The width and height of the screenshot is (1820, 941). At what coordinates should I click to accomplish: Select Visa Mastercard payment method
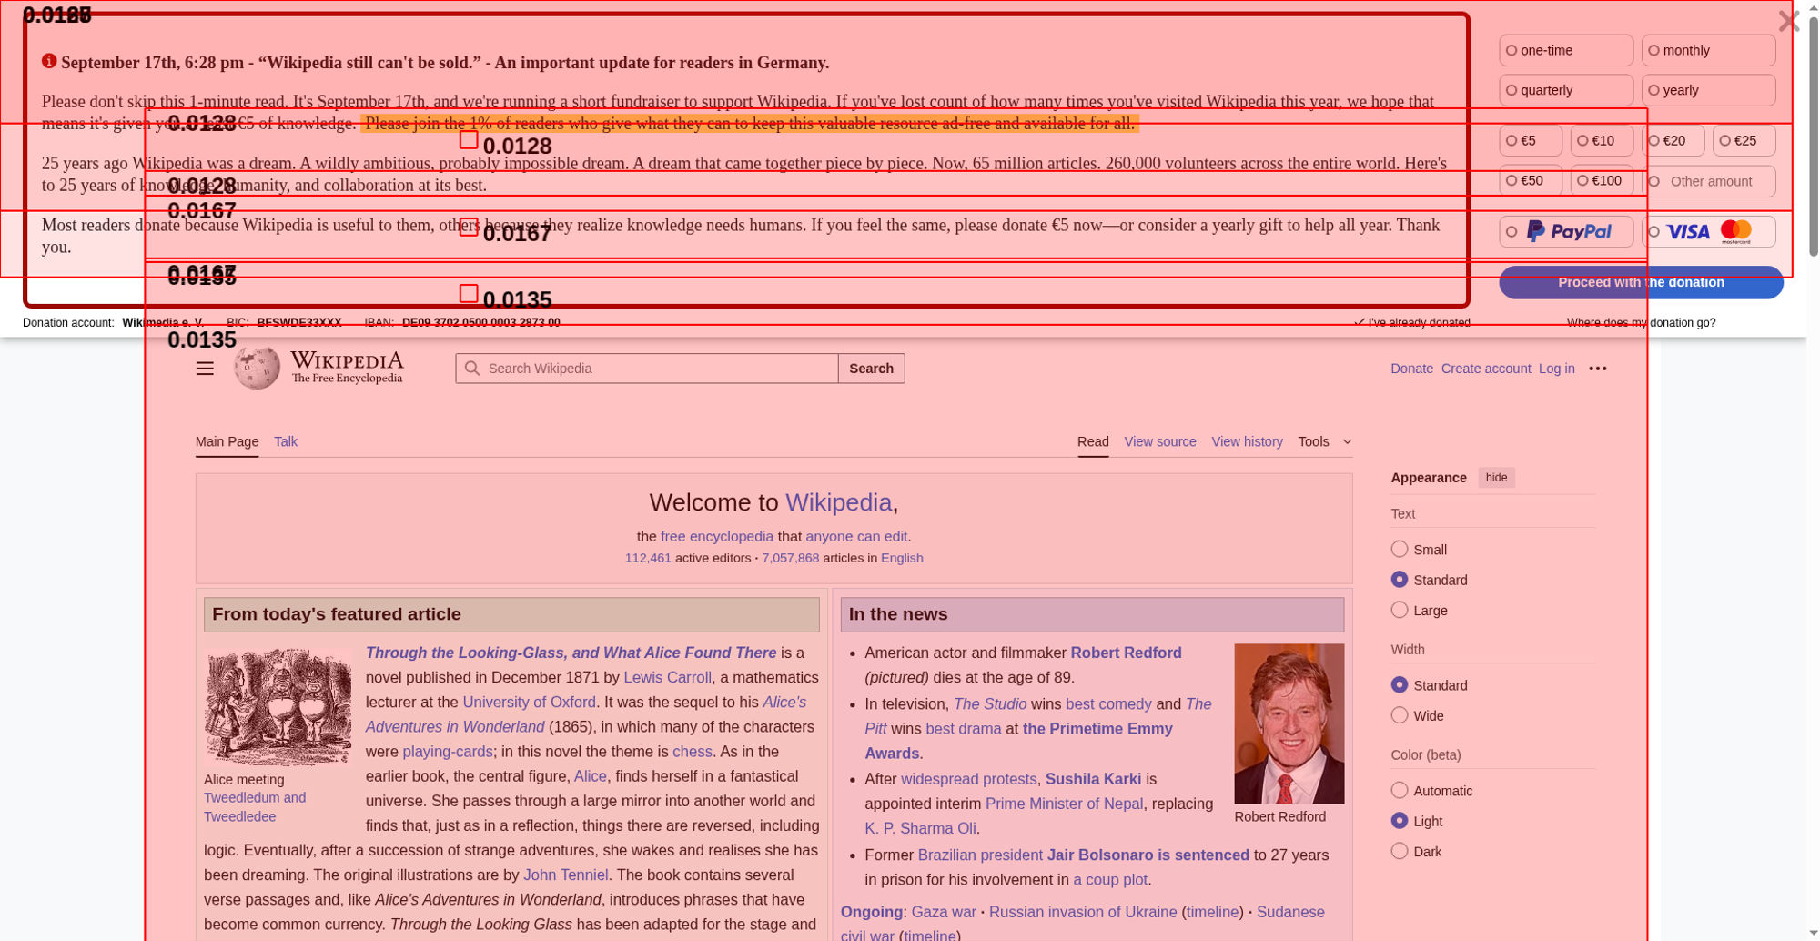tap(1708, 232)
